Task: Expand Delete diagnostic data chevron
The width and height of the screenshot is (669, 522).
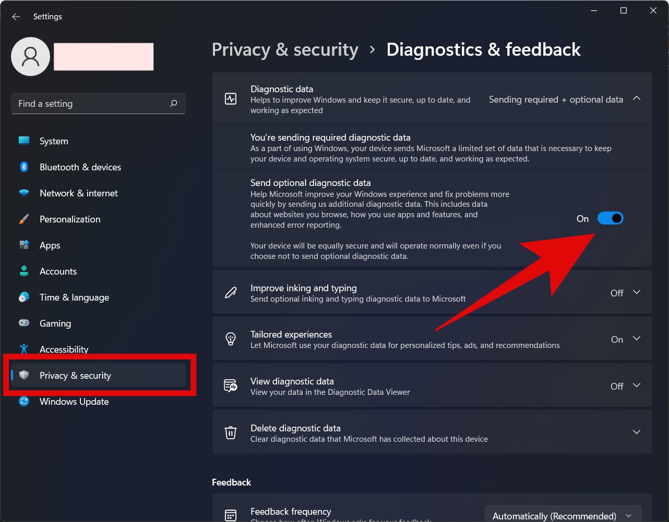Action: tap(637, 432)
